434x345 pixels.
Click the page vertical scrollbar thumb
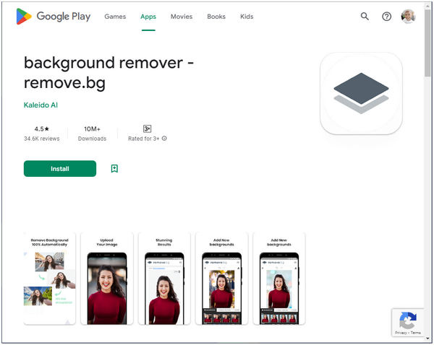[427, 43]
